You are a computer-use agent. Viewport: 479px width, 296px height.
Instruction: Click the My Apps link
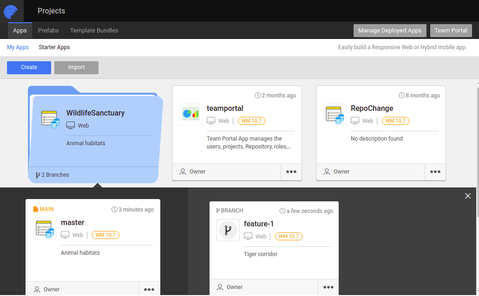18,47
